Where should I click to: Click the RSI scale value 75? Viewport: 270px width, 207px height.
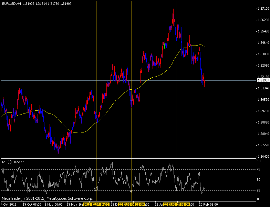[259, 169]
